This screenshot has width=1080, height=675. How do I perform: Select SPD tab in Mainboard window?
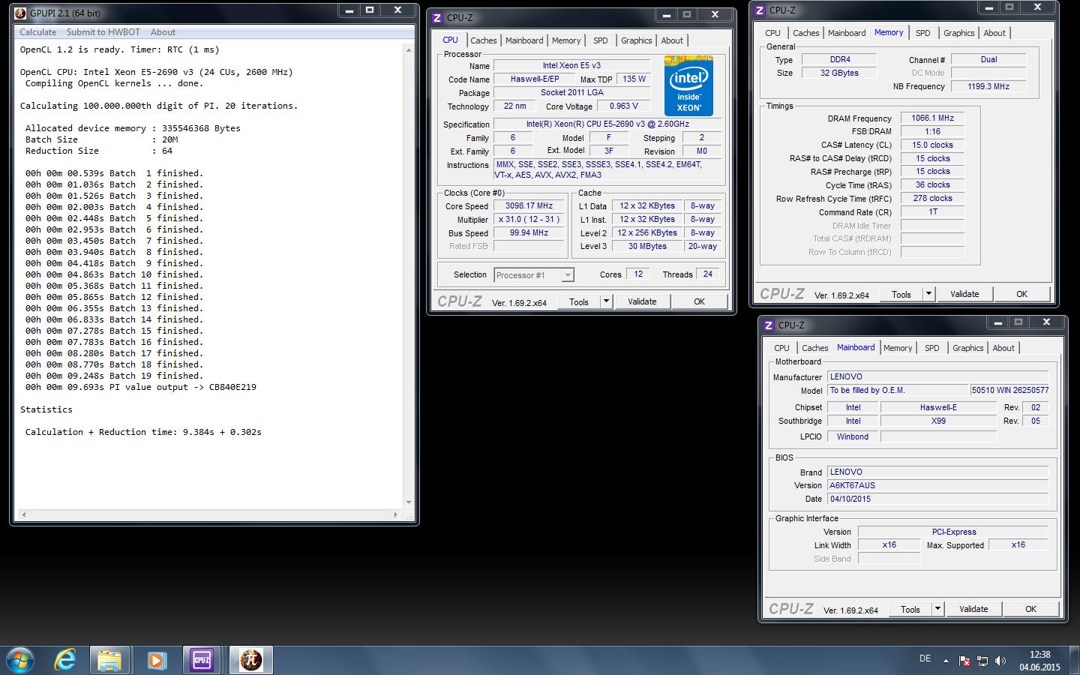932,348
